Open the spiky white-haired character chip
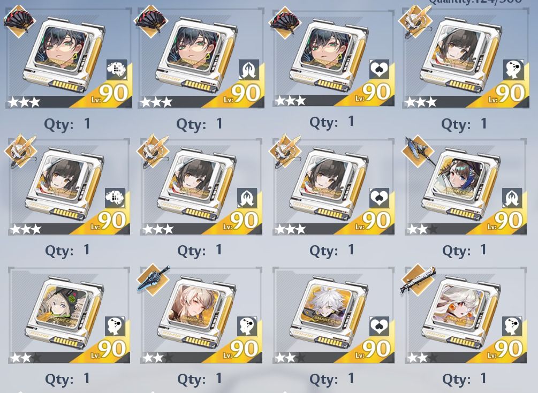The width and height of the screenshot is (538, 393). pos(334,315)
